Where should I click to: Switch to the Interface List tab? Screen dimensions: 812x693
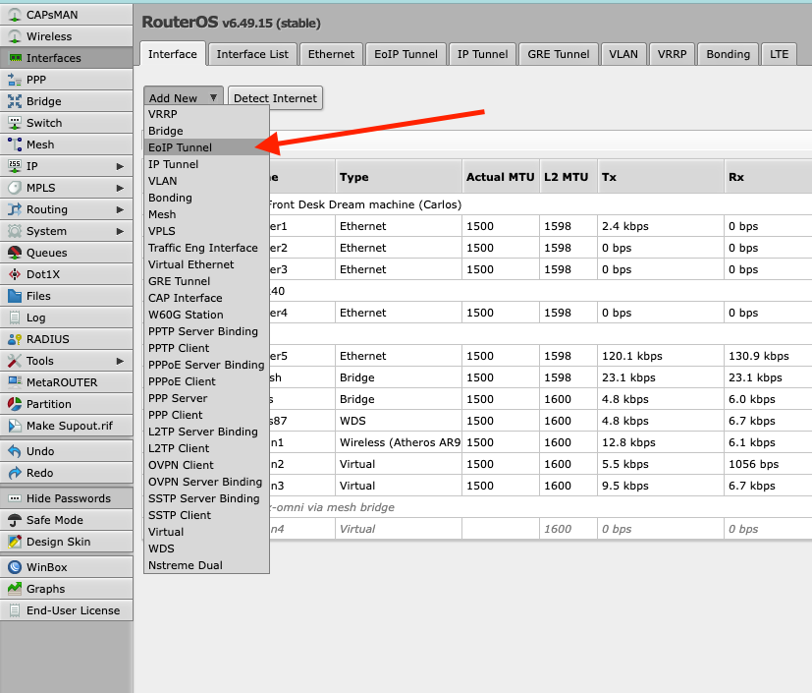(x=252, y=54)
